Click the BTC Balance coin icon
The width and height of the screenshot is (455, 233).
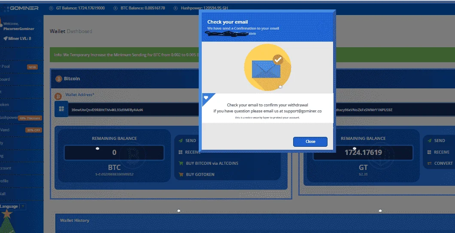pos(116,8)
